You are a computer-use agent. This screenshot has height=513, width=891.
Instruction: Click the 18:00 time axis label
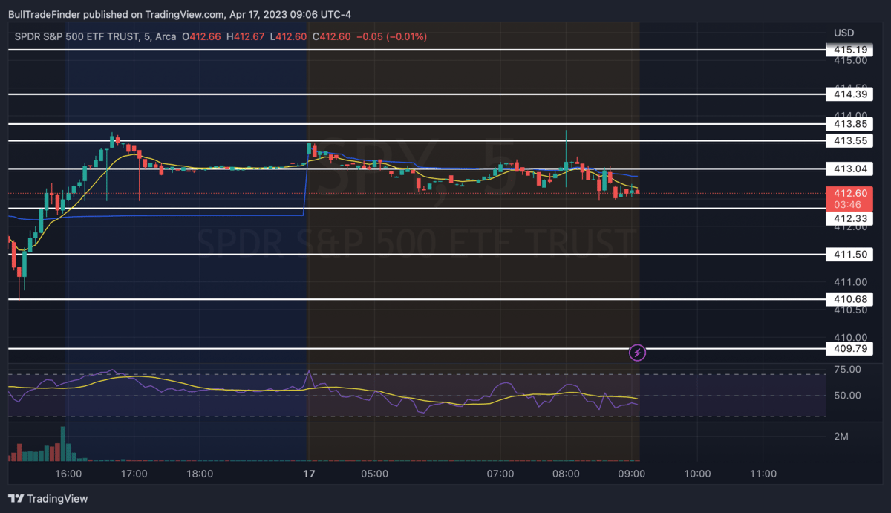coord(200,474)
